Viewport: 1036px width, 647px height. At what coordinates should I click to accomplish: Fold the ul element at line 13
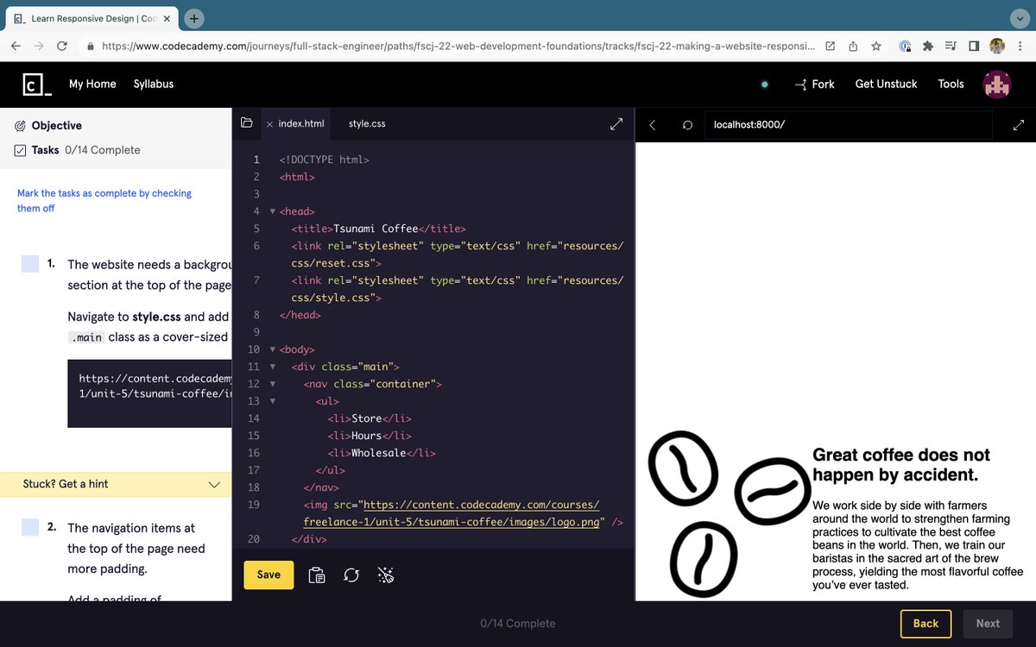273,401
